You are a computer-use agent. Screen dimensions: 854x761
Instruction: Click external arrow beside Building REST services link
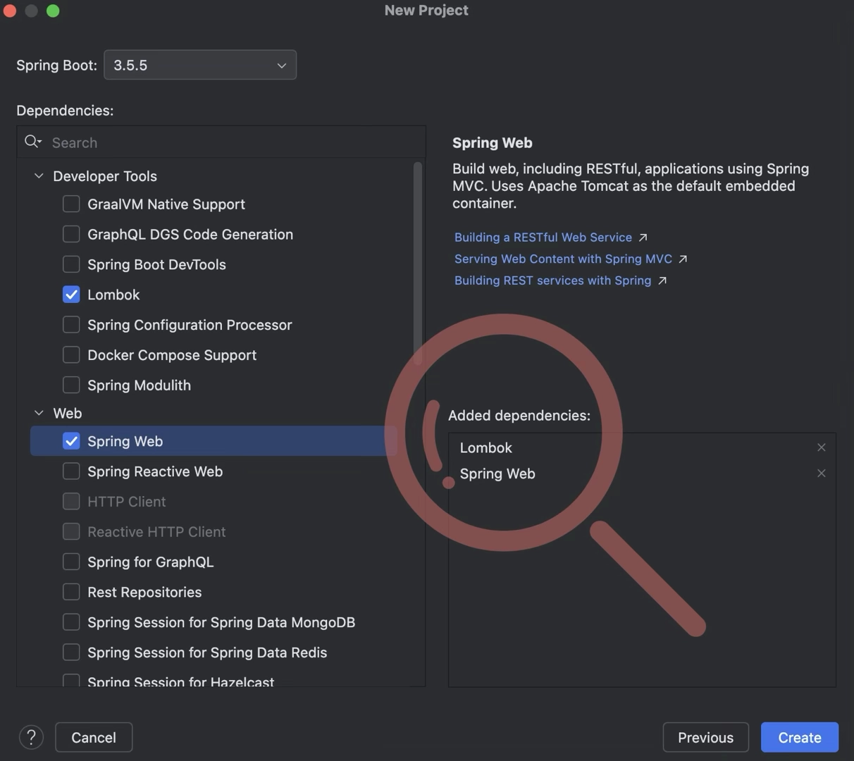pyautogui.click(x=662, y=280)
